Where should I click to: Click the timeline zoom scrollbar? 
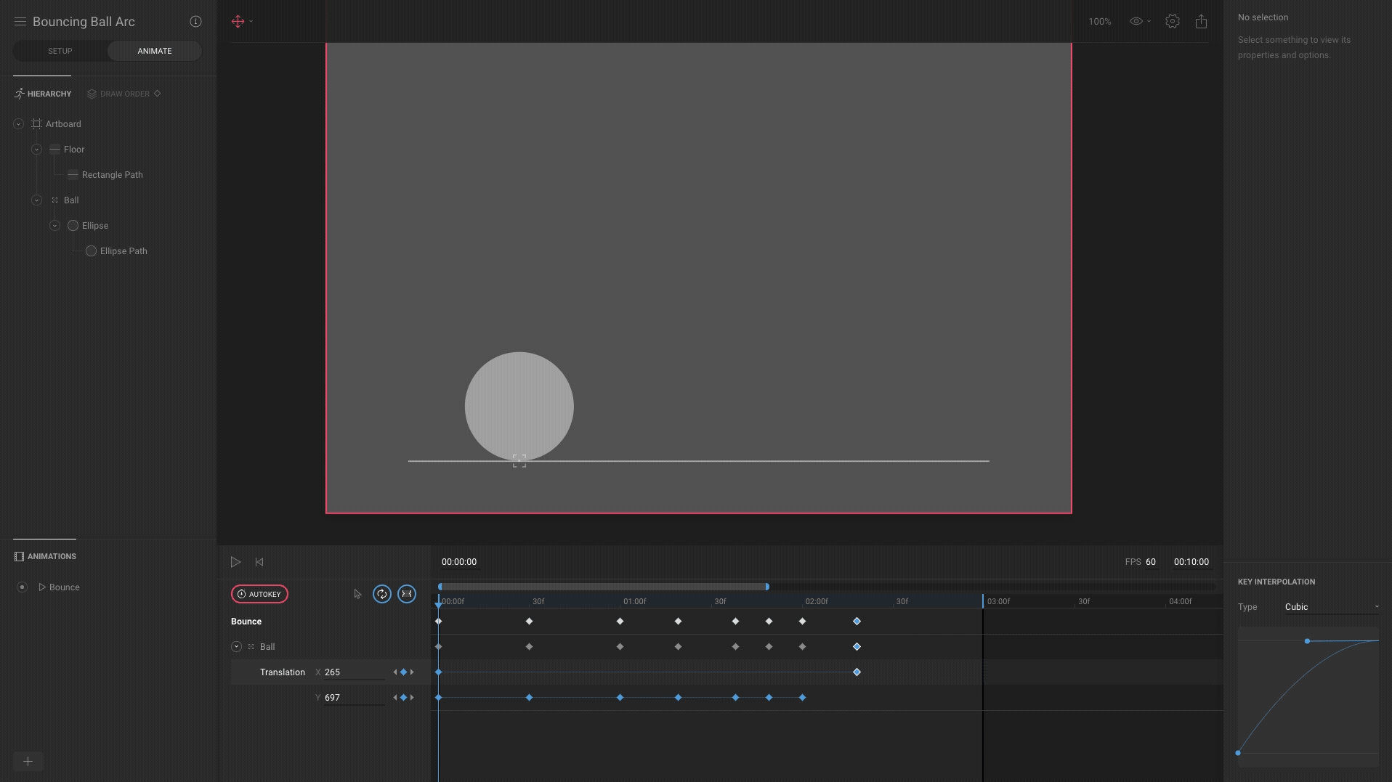tap(603, 587)
